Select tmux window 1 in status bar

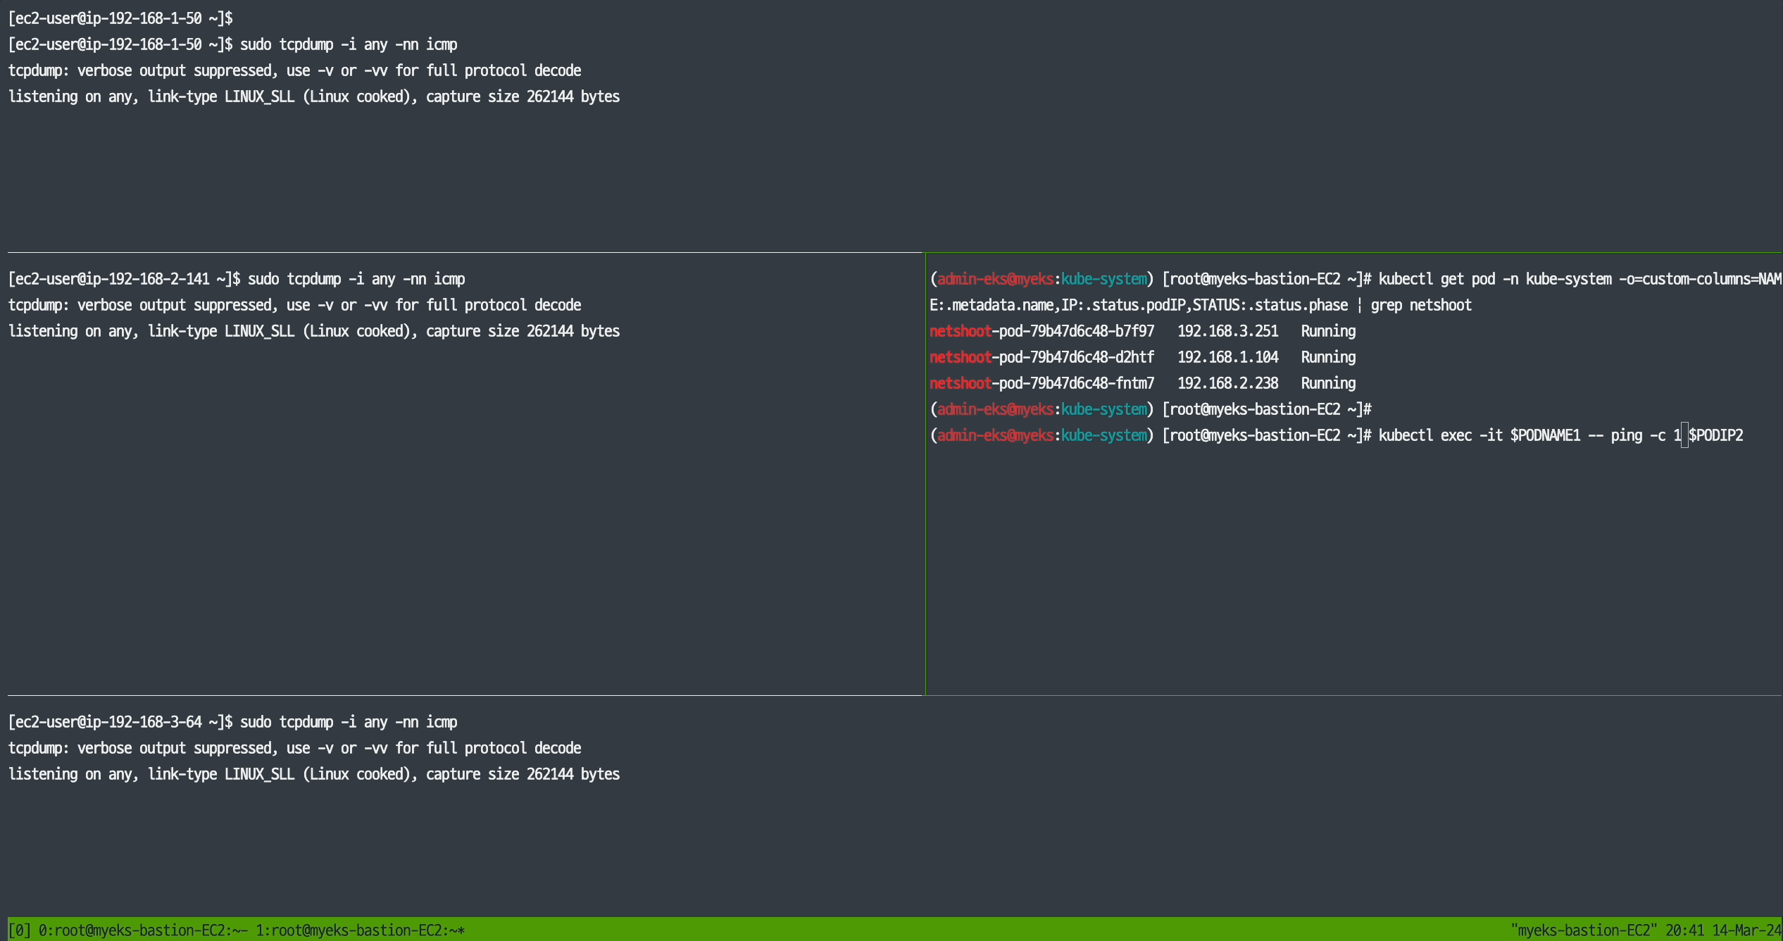coord(359,930)
